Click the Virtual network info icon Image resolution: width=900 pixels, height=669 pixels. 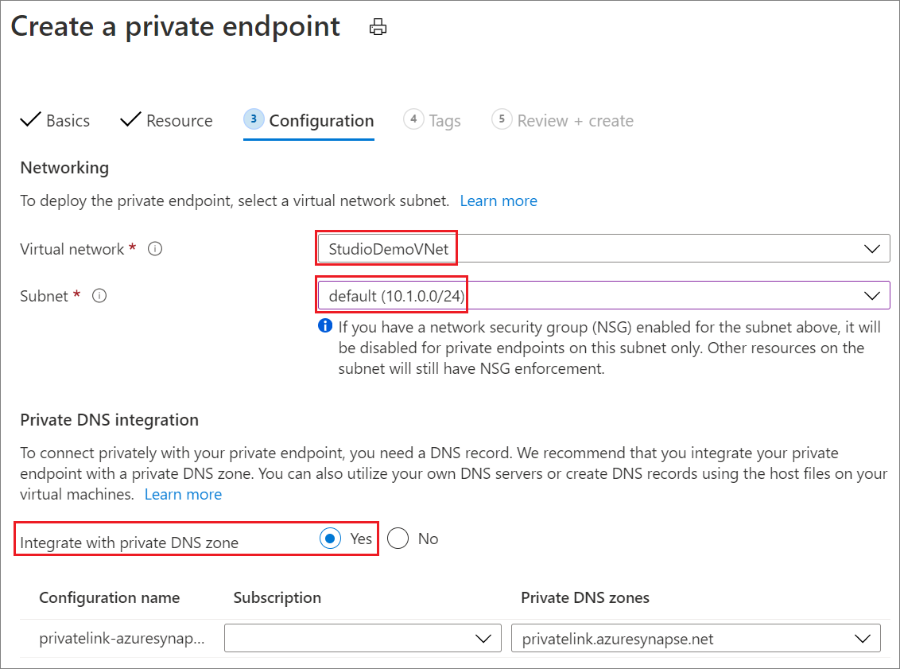pos(156,249)
